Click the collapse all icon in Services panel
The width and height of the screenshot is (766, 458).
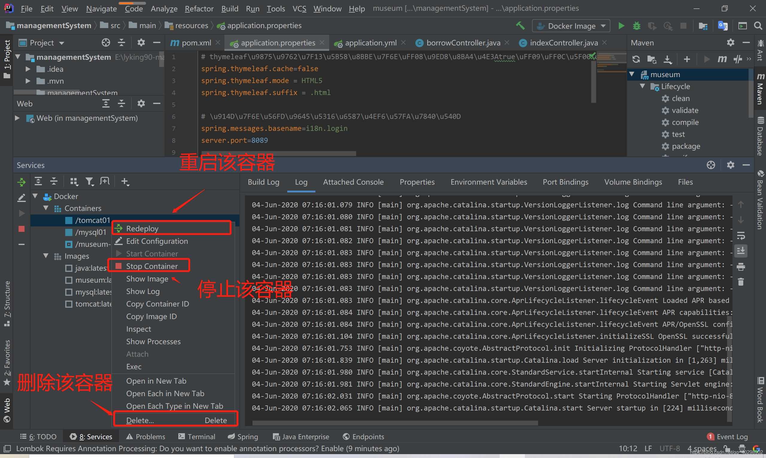[x=54, y=181]
